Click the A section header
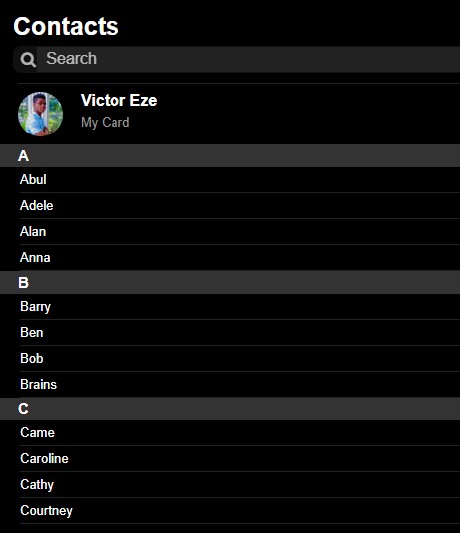 pyautogui.click(x=230, y=156)
